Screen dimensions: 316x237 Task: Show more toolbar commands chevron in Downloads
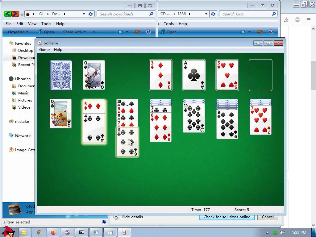(x=94, y=32)
